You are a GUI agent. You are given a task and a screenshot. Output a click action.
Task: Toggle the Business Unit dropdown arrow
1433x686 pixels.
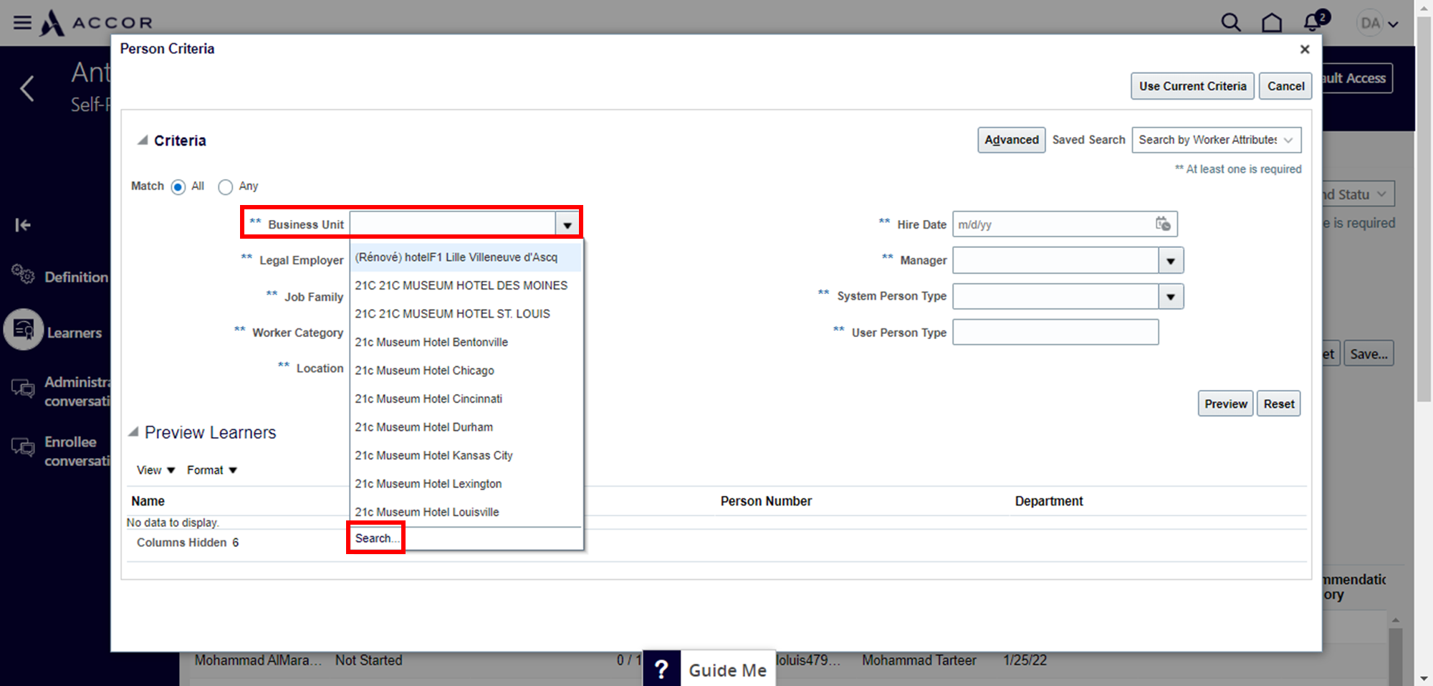(x=567, y=225)
